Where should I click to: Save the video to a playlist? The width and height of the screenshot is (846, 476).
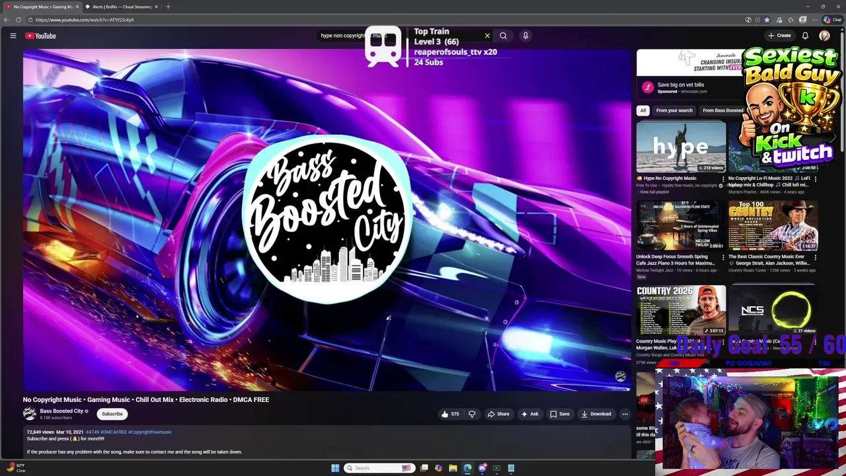click(x=560, y=414)
